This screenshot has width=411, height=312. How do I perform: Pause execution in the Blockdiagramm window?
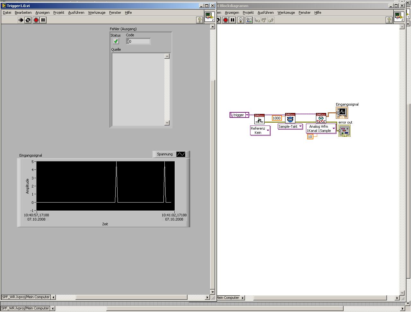232,20
